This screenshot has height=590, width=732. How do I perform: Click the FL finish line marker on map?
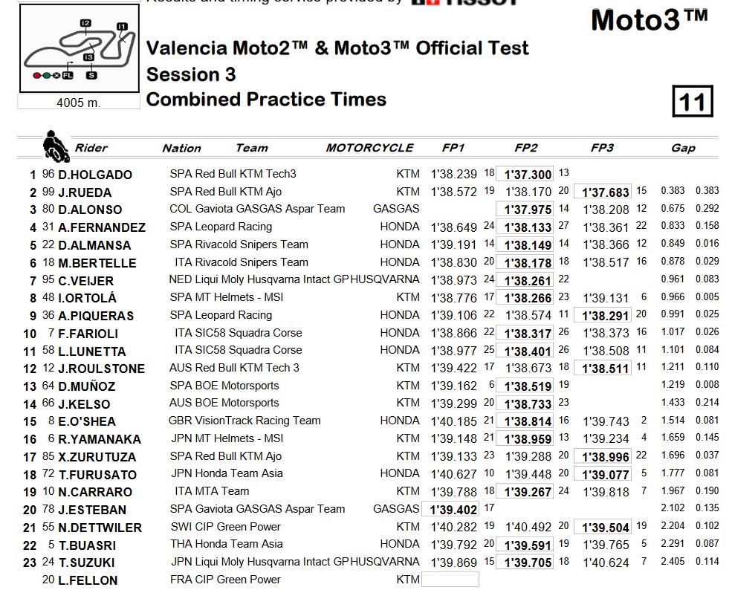pyautogui.click(x=68, y=75)
